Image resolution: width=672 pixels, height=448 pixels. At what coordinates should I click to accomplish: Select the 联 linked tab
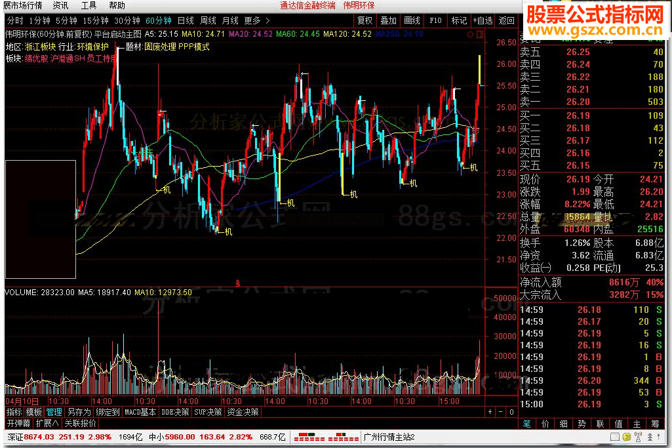(600, 424)
